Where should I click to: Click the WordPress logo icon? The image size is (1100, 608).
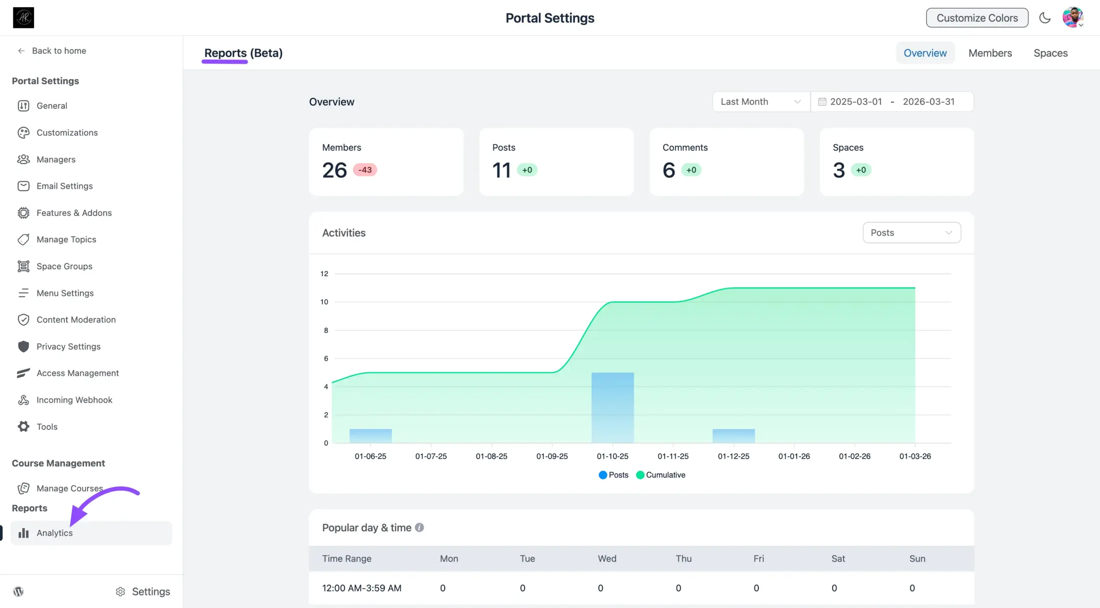pos(18,591)
